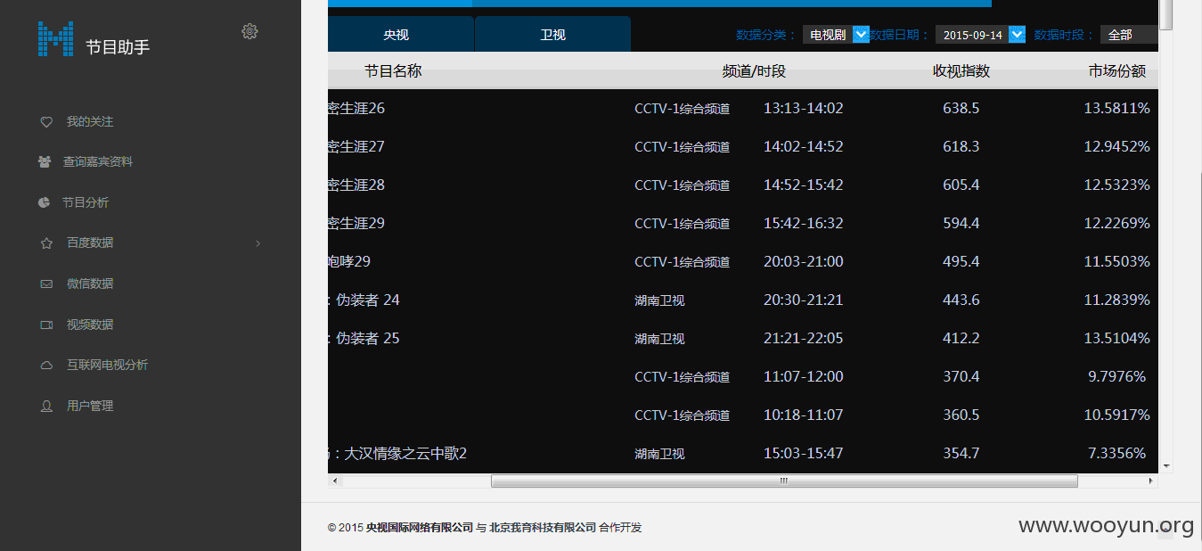Viewport: 1202px width, 551px height.
Task: Click time slot 13:13-14:02
Action: [x=804, y=108]
